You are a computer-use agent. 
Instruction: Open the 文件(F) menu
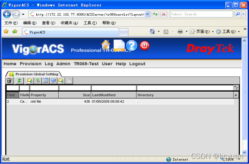coord(11,23)
